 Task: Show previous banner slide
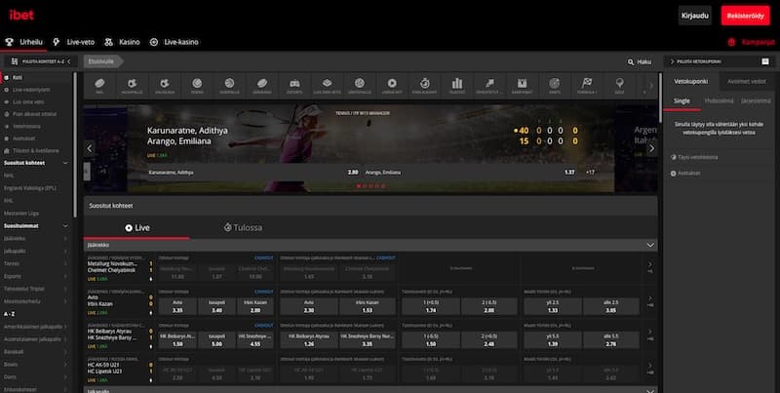(90, 148)
